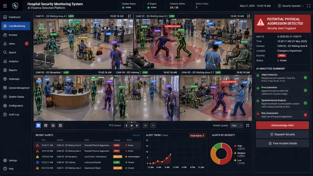This screenshot has width=313, height=176.
Task: Click the Audit Log icon
Action: click(x=5, y=114)
